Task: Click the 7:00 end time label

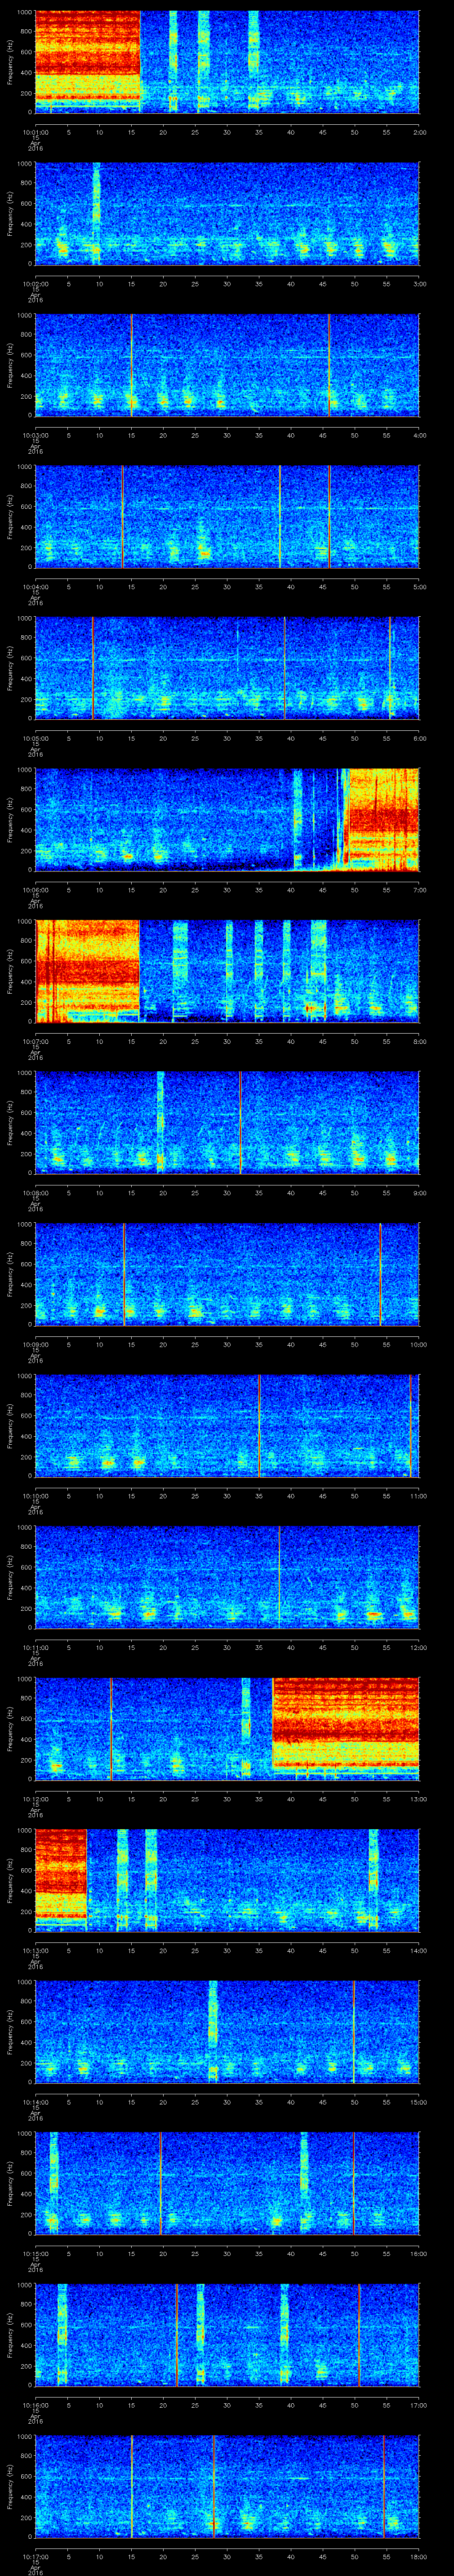Action: click(419, 890)
